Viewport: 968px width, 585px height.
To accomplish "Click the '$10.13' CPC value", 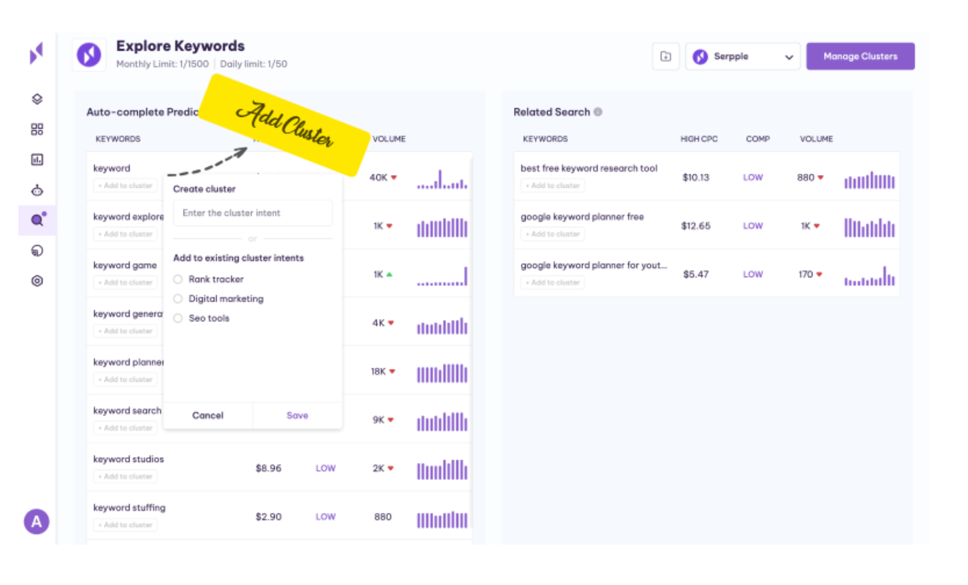I will click(696, 177).
